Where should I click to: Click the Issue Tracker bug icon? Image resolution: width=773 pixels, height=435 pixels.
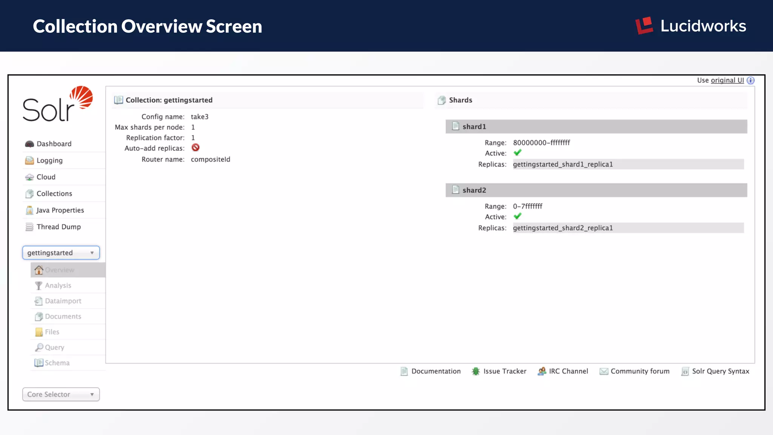tap(476, 372)
